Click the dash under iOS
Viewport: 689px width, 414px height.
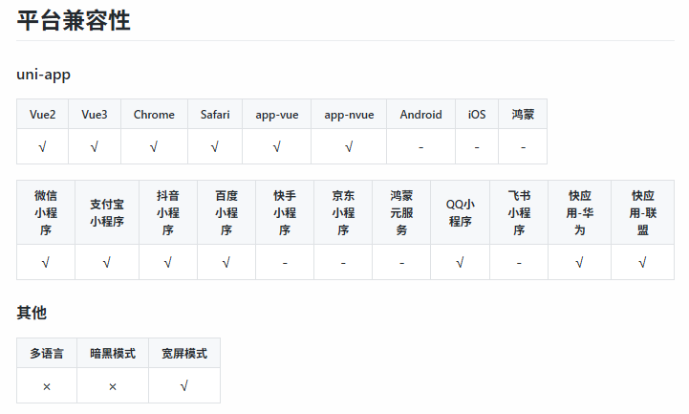(477, 147)
